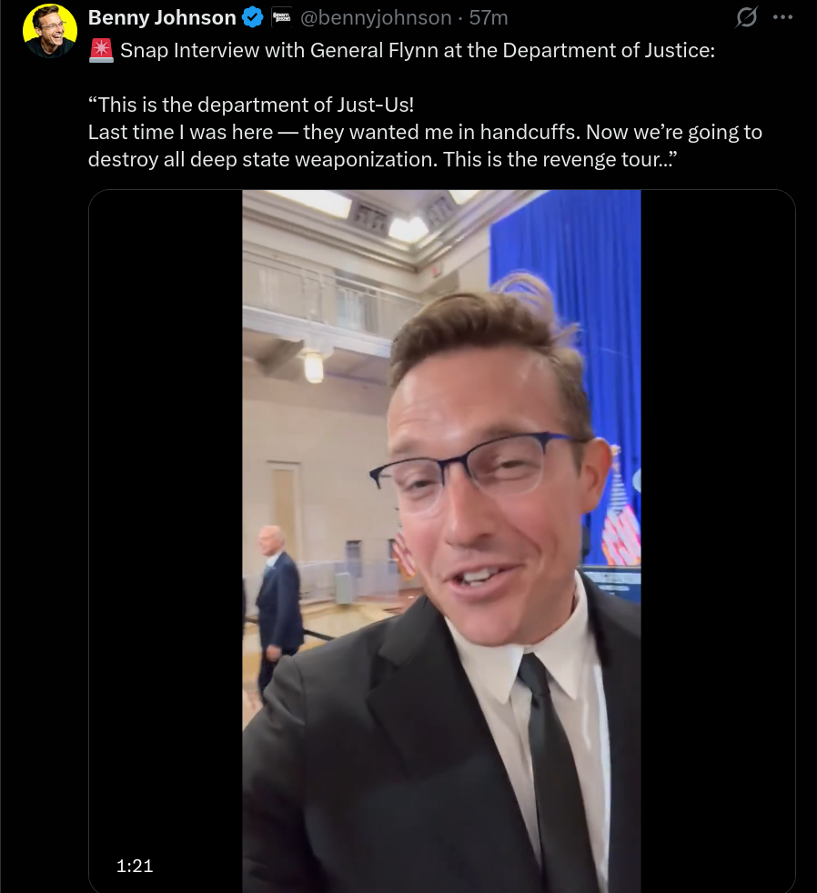817x893 pixels.
Task: Open the Benny Johnson display name link
Action: (x=162, y=17)
